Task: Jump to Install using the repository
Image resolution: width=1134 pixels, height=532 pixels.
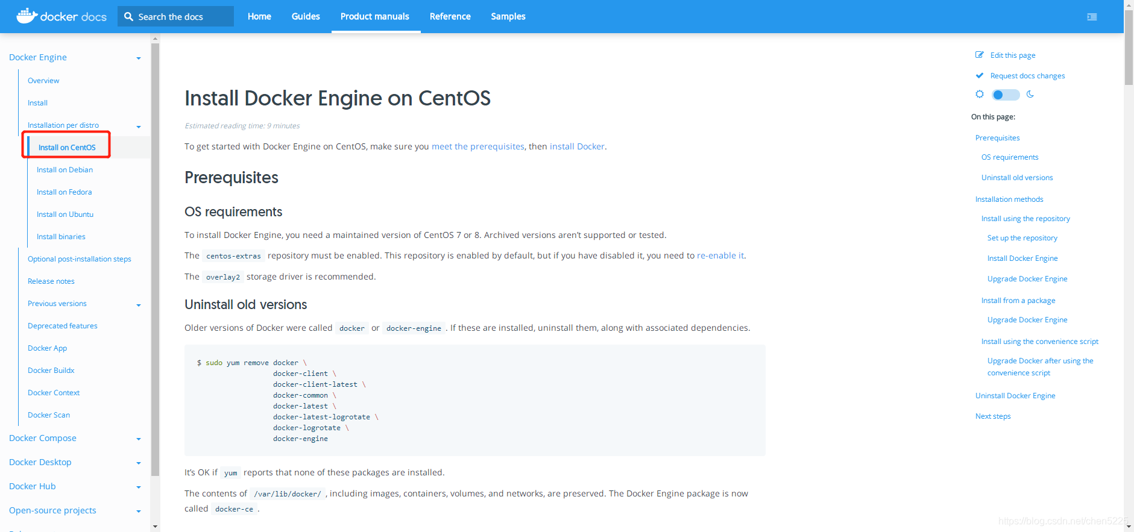Action: point(1025,219)
